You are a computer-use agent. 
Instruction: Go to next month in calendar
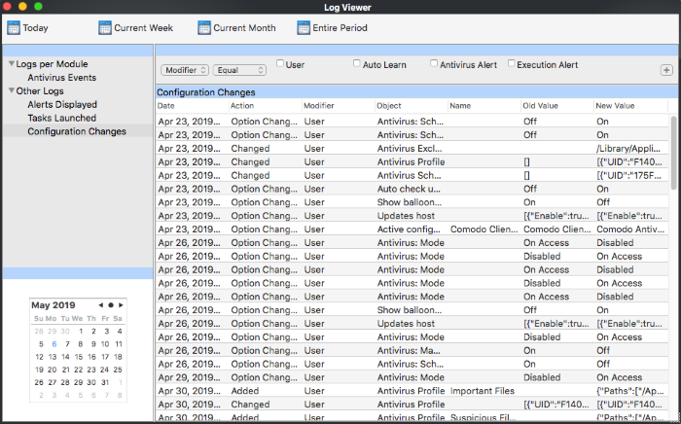pos(120,304)
